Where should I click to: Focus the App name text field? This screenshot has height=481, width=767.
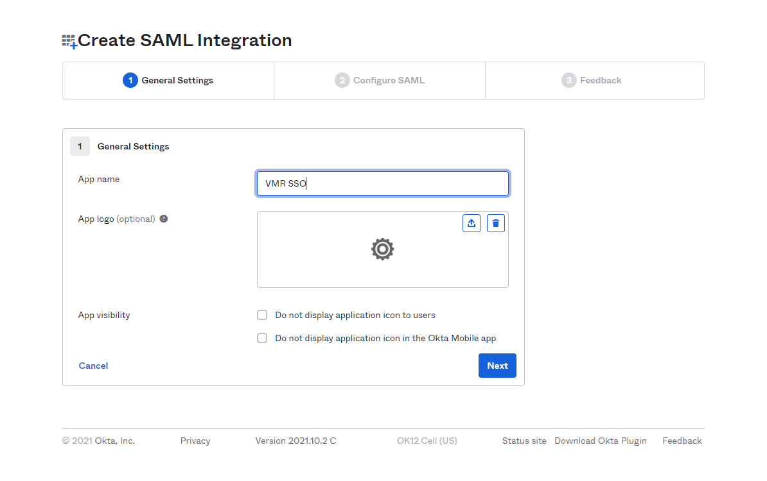[383, 183]
